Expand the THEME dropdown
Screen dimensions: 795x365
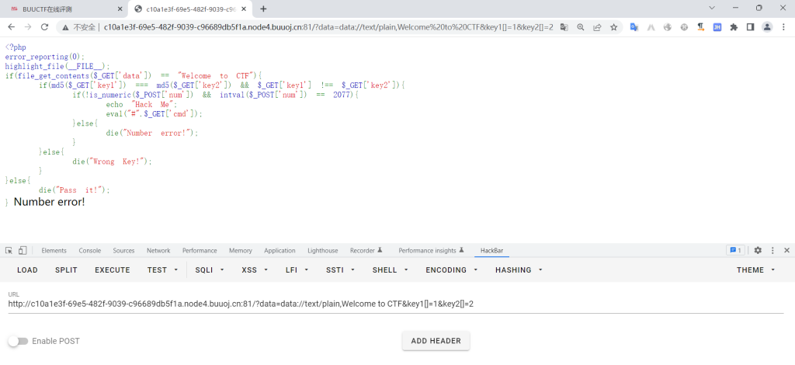pyautogui.click(x=755, y=270)
